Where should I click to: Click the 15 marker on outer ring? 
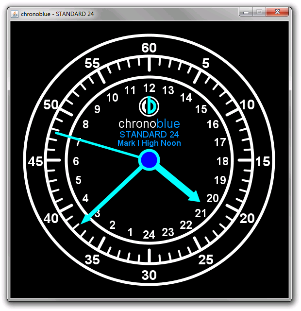click(x=263, y=162)
